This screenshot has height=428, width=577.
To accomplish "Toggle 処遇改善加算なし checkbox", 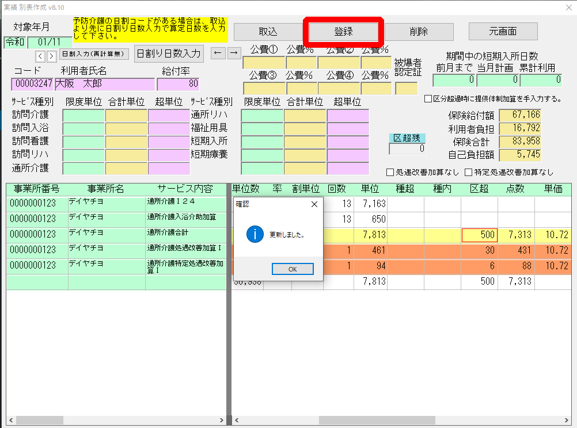I will (x=390, y=172).
